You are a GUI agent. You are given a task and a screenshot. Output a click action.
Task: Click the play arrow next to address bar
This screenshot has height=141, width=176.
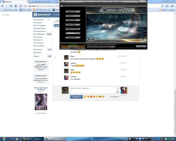163,6
